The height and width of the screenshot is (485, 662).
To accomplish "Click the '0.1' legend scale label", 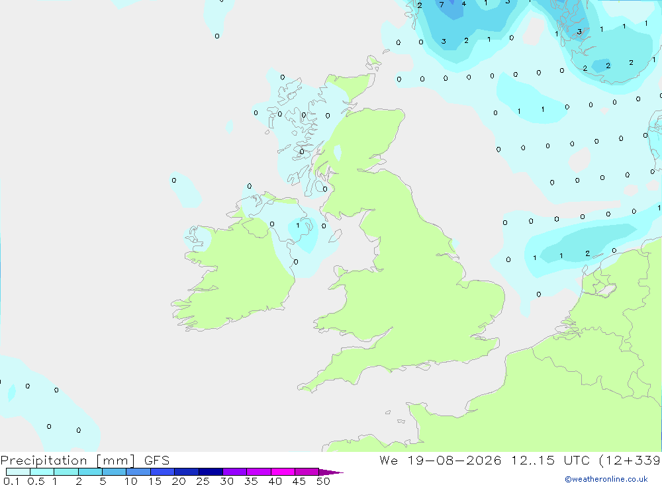I will 11,481.
